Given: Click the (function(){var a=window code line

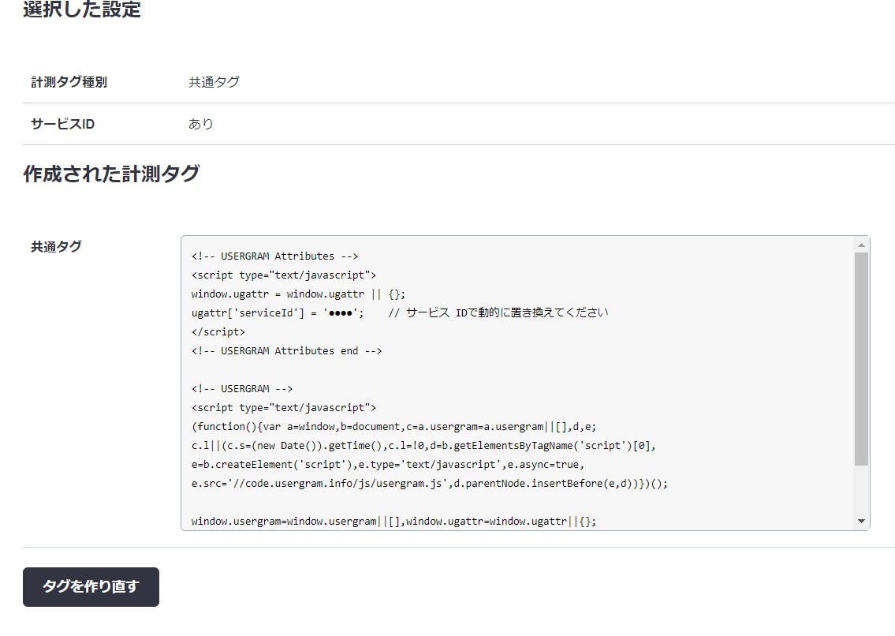Looking at the screenshot, I should pyautogui.click(x=393, y=427).
